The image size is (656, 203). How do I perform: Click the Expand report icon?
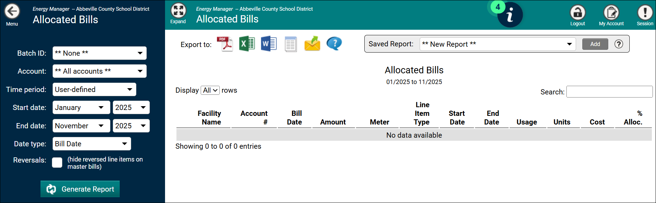point(178,11)
